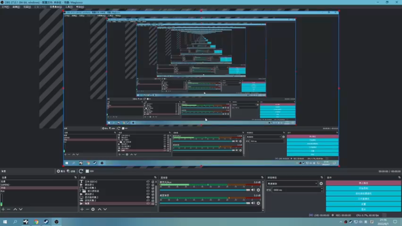
Task: Click stop media square icon in toolbar
Action: (x=87, y=171)
